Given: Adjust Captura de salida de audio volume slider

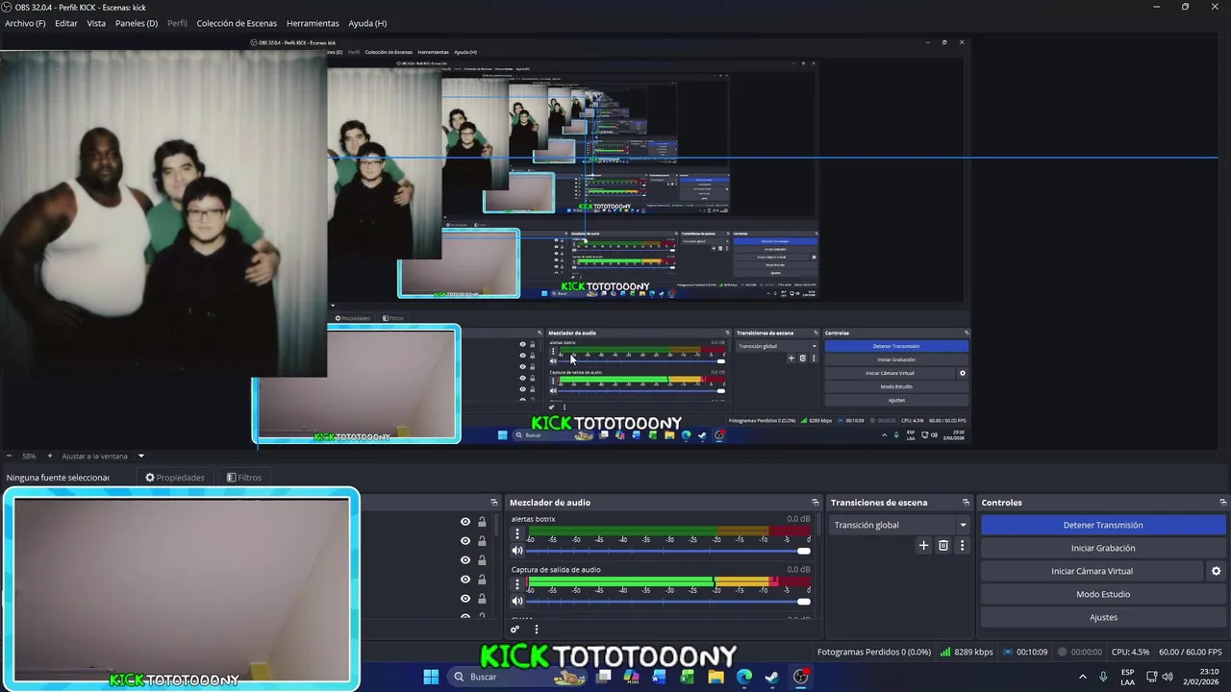Looking at the screenshot, I should [668, 602].
